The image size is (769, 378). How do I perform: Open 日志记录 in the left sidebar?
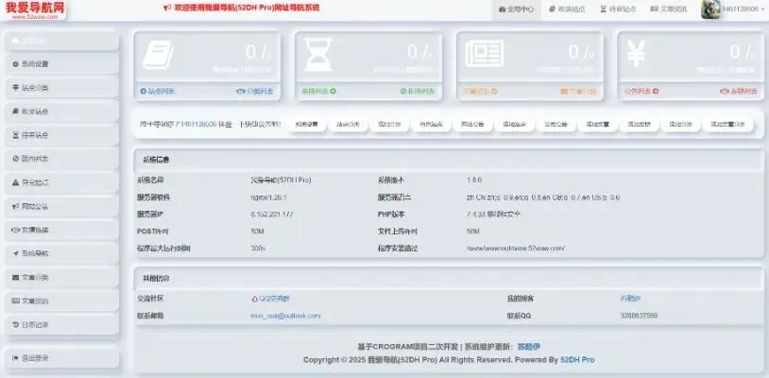pos(61,324)
